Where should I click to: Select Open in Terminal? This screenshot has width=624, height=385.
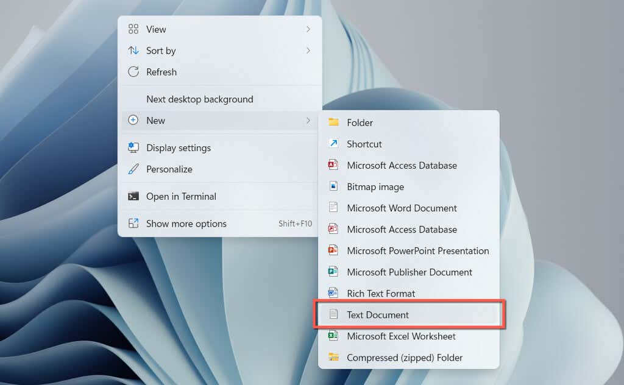click(219, 197)
